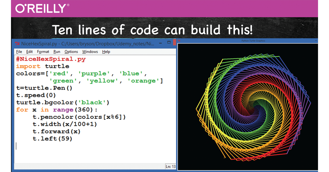The image size is (329, 172).
Task: Open the Run menu to execute the script
Action: click(57, 52)
